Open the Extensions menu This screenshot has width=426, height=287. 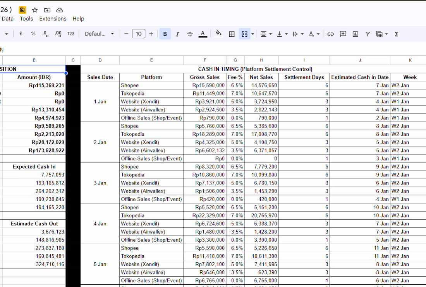pos(53,19)
